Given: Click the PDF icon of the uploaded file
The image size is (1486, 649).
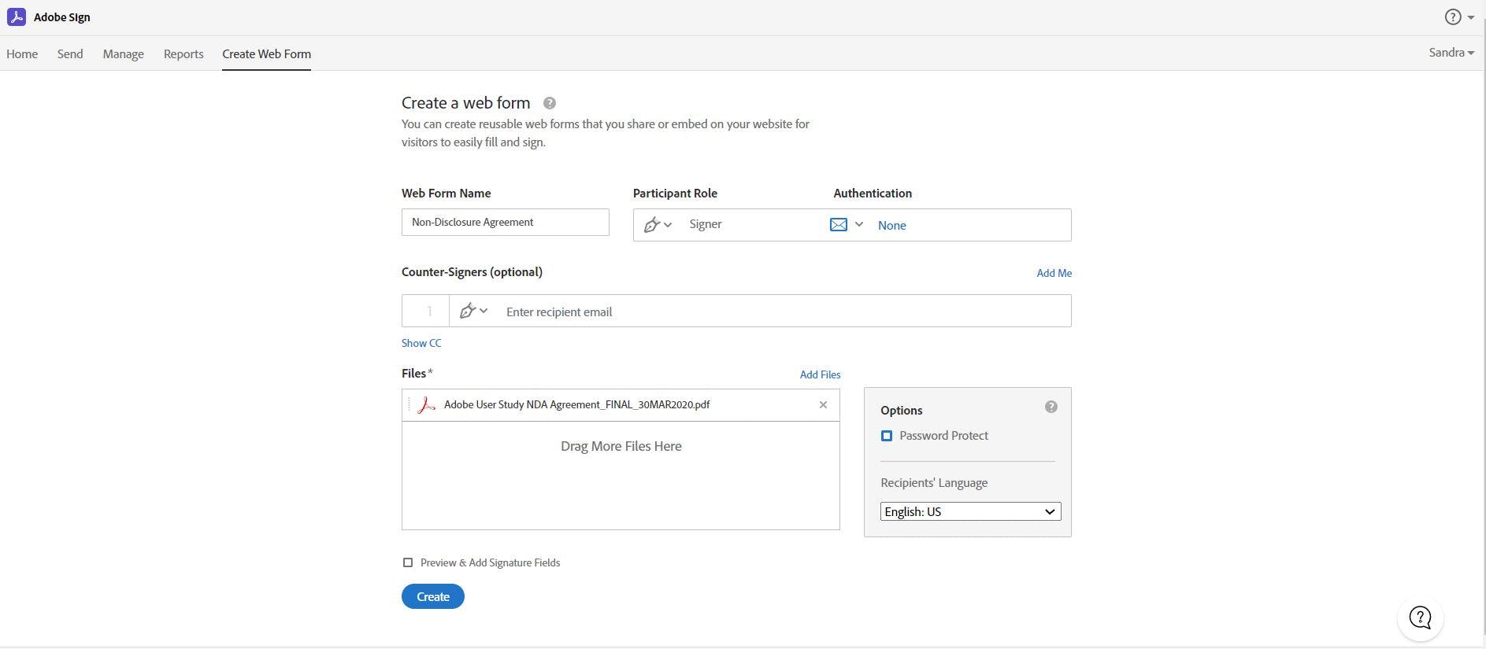Looking at the screenshot, I should (x=426, y=404).
